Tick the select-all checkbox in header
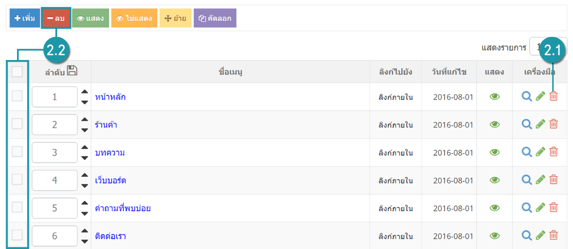This screenshot has width=573, height=249. (17, 72)
